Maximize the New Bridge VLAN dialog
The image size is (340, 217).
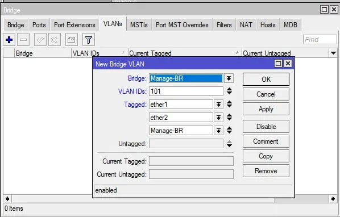tap(278, 64)
